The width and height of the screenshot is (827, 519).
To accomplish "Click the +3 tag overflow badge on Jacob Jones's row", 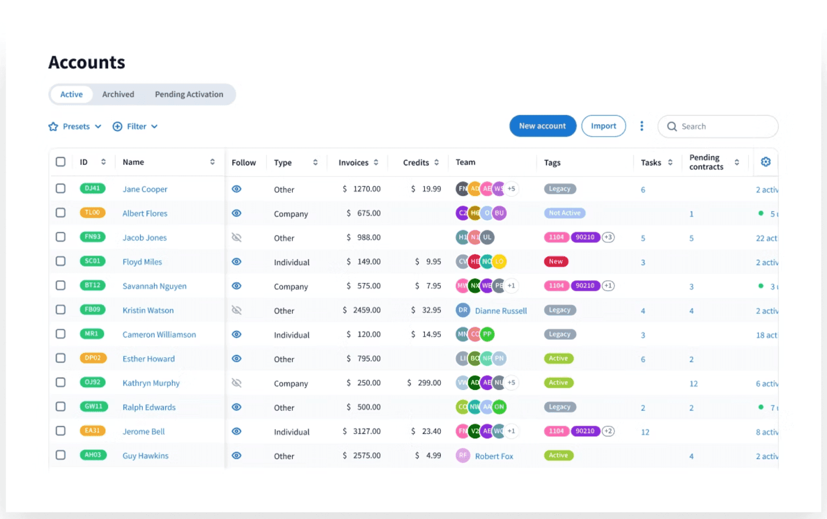I will tap(608, 237).
